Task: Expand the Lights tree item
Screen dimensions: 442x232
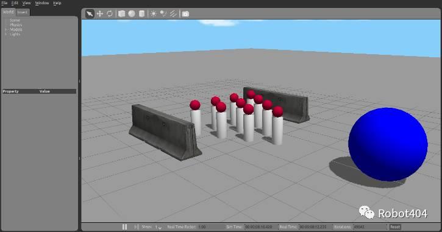Action: [x=6, y=34]
